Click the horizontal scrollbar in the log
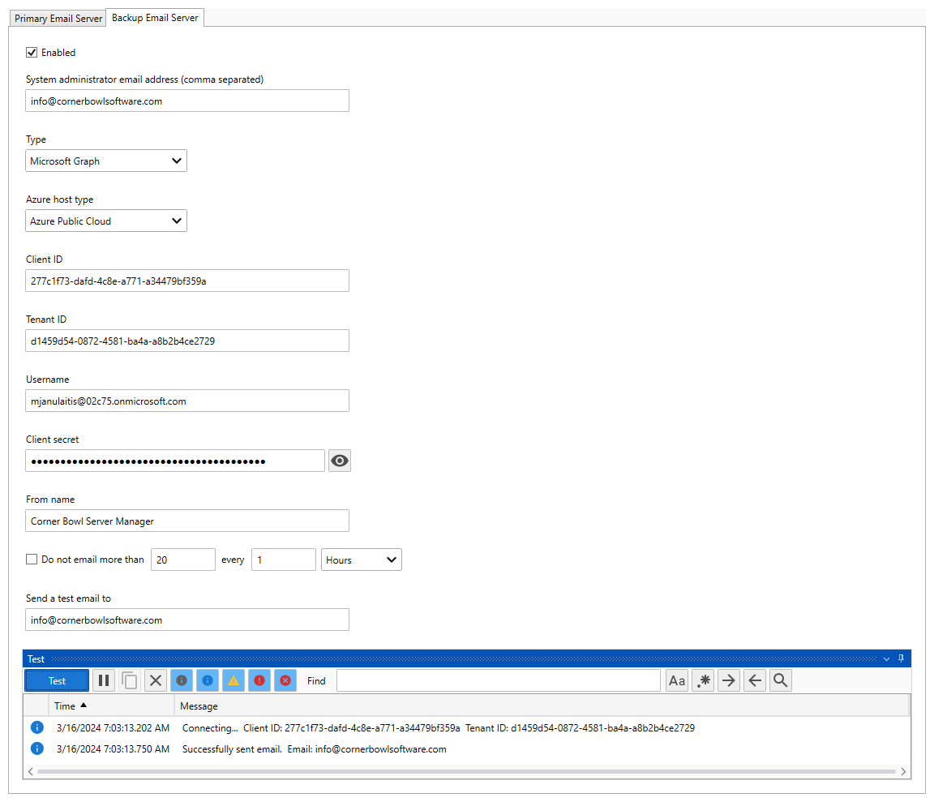934x802 pixels. 465,771
